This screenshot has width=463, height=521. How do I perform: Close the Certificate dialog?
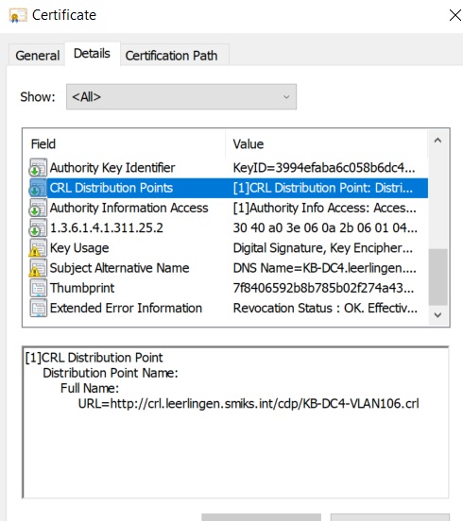pyautogui.click(x=454, y=15)
